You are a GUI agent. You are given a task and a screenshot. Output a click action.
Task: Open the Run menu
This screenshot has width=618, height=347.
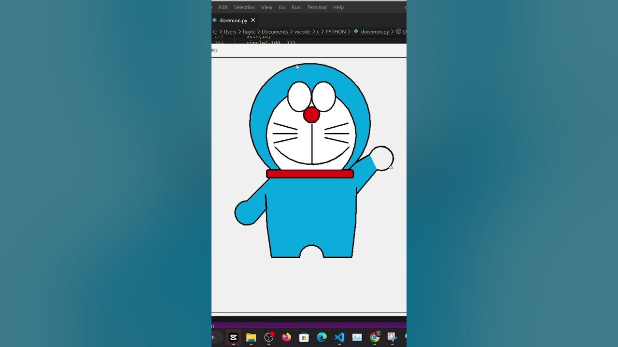click(296, 7)
